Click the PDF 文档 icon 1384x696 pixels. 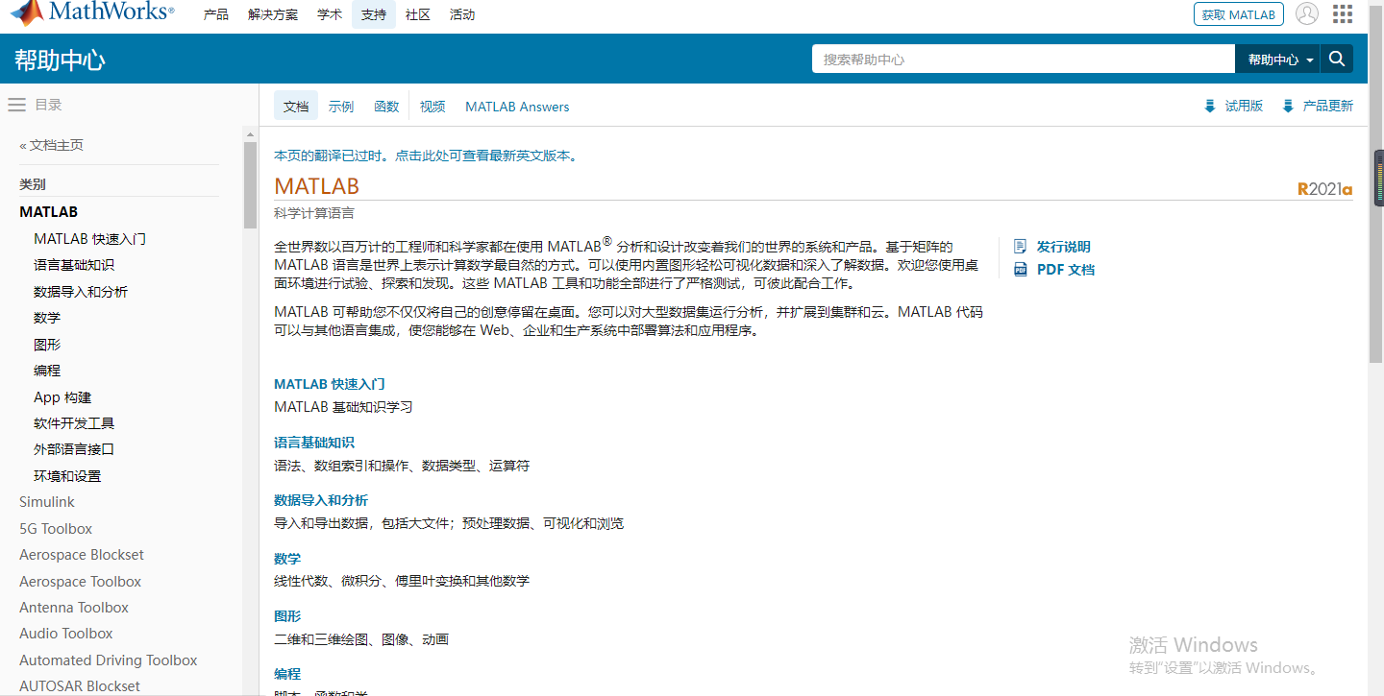coord(1021,269)
